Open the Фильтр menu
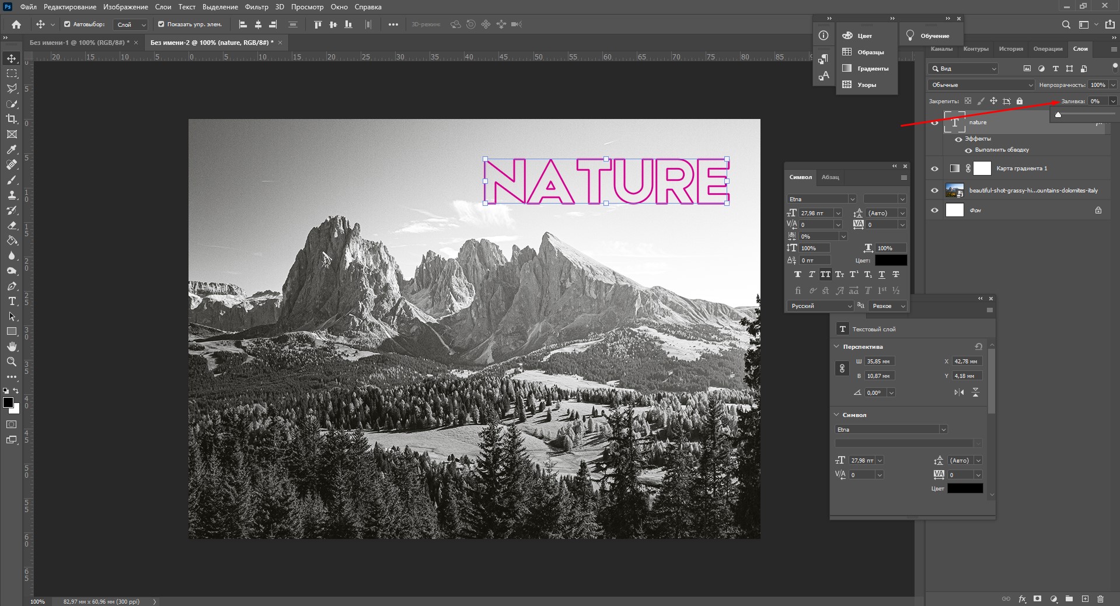This screenshot has height=606, width=1120. (x=256, y=7)
